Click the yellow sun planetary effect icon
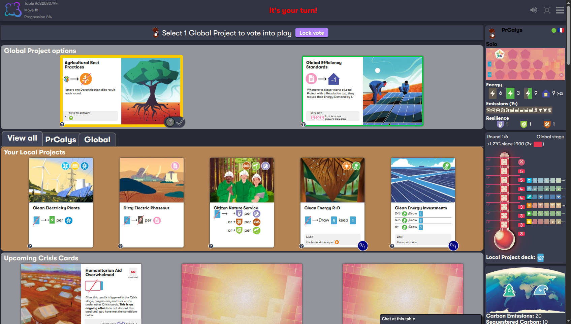The width and height of the screenshot is (571, 324). pos(529,222)
